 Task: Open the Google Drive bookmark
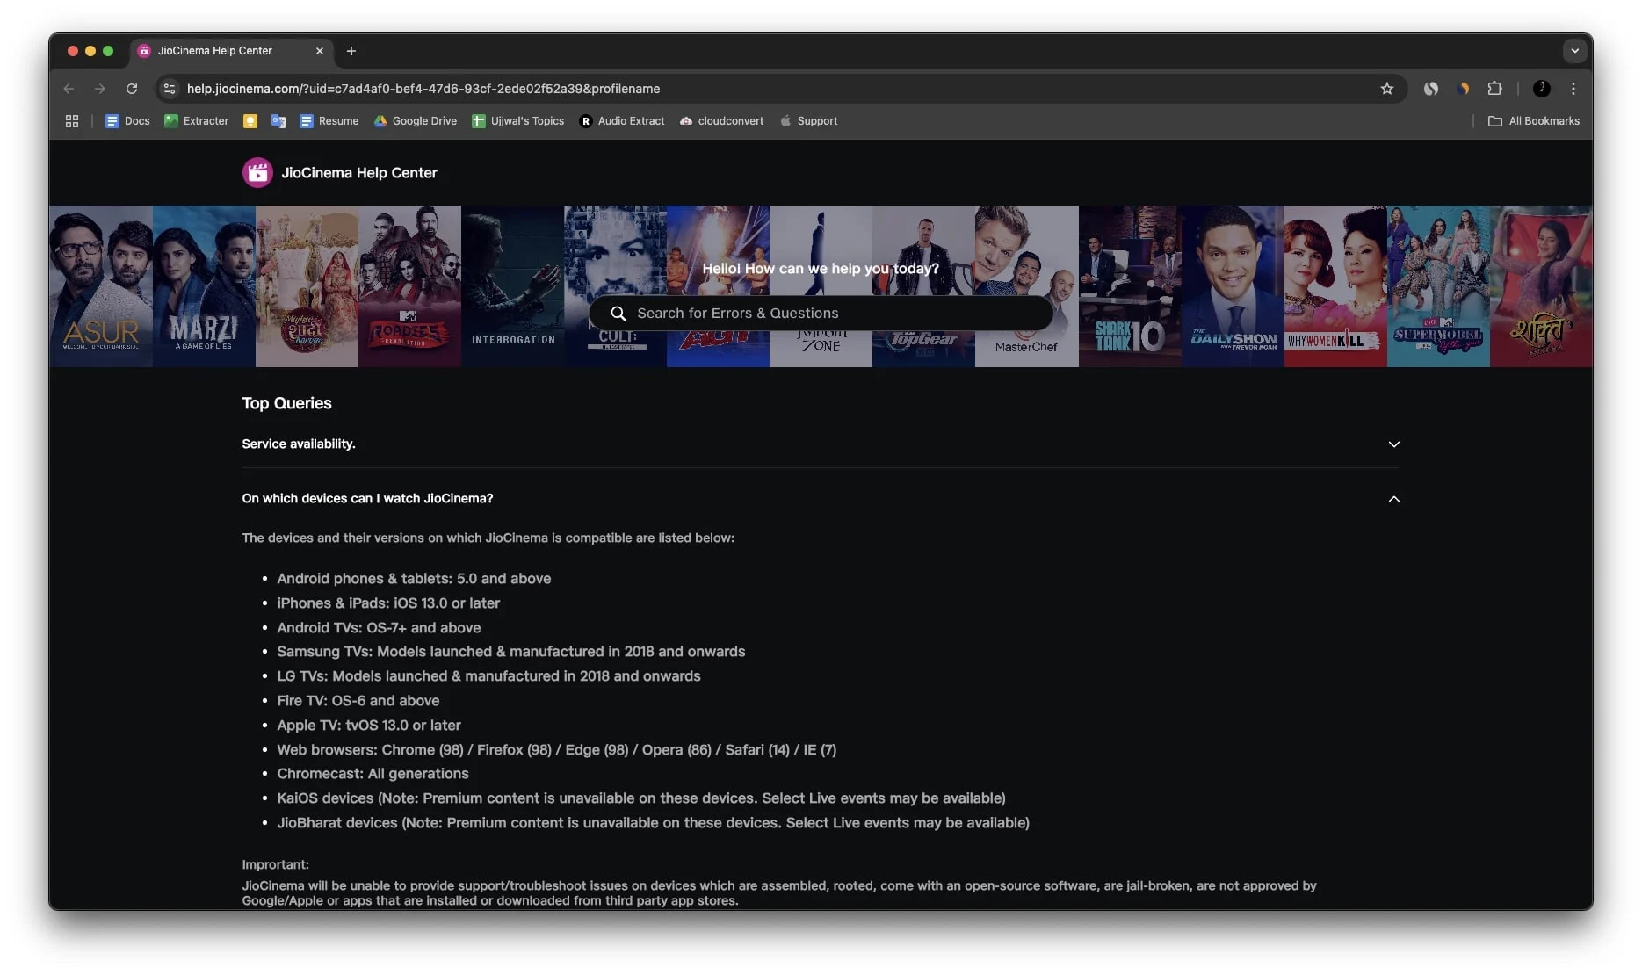pos(416,121)
